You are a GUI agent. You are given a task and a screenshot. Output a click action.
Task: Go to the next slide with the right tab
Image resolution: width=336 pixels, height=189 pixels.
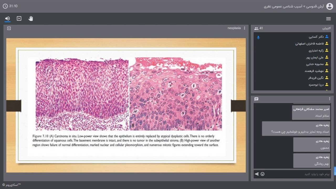[x=238, y=106]
